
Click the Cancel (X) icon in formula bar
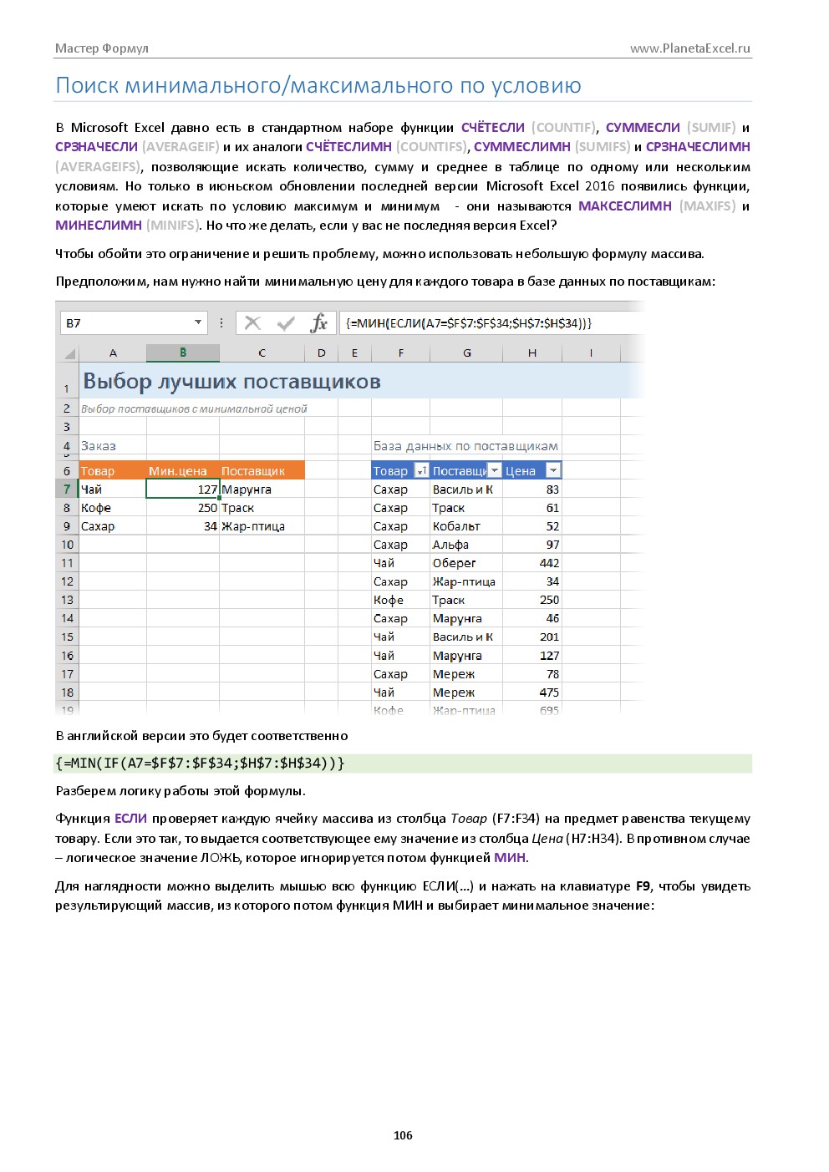coord(253,323)
